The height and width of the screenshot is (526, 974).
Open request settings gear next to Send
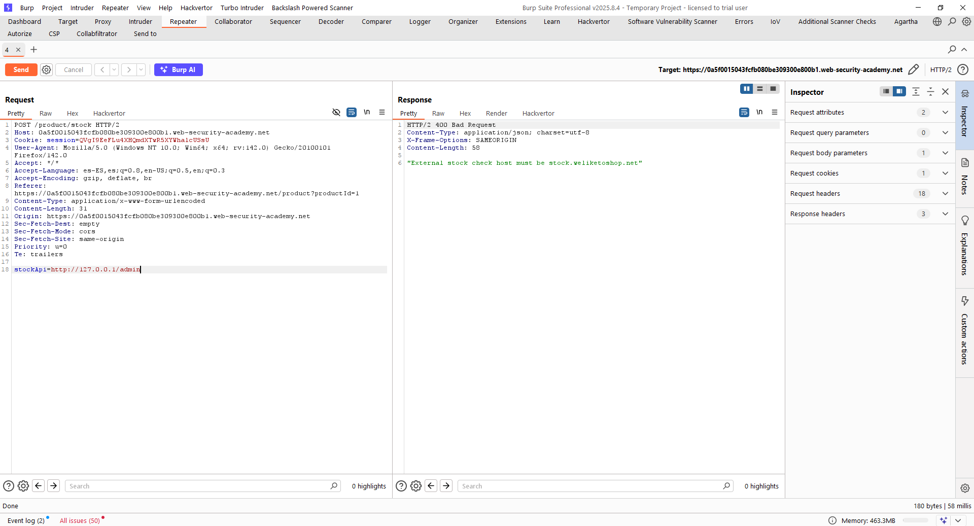pos(46,69)
